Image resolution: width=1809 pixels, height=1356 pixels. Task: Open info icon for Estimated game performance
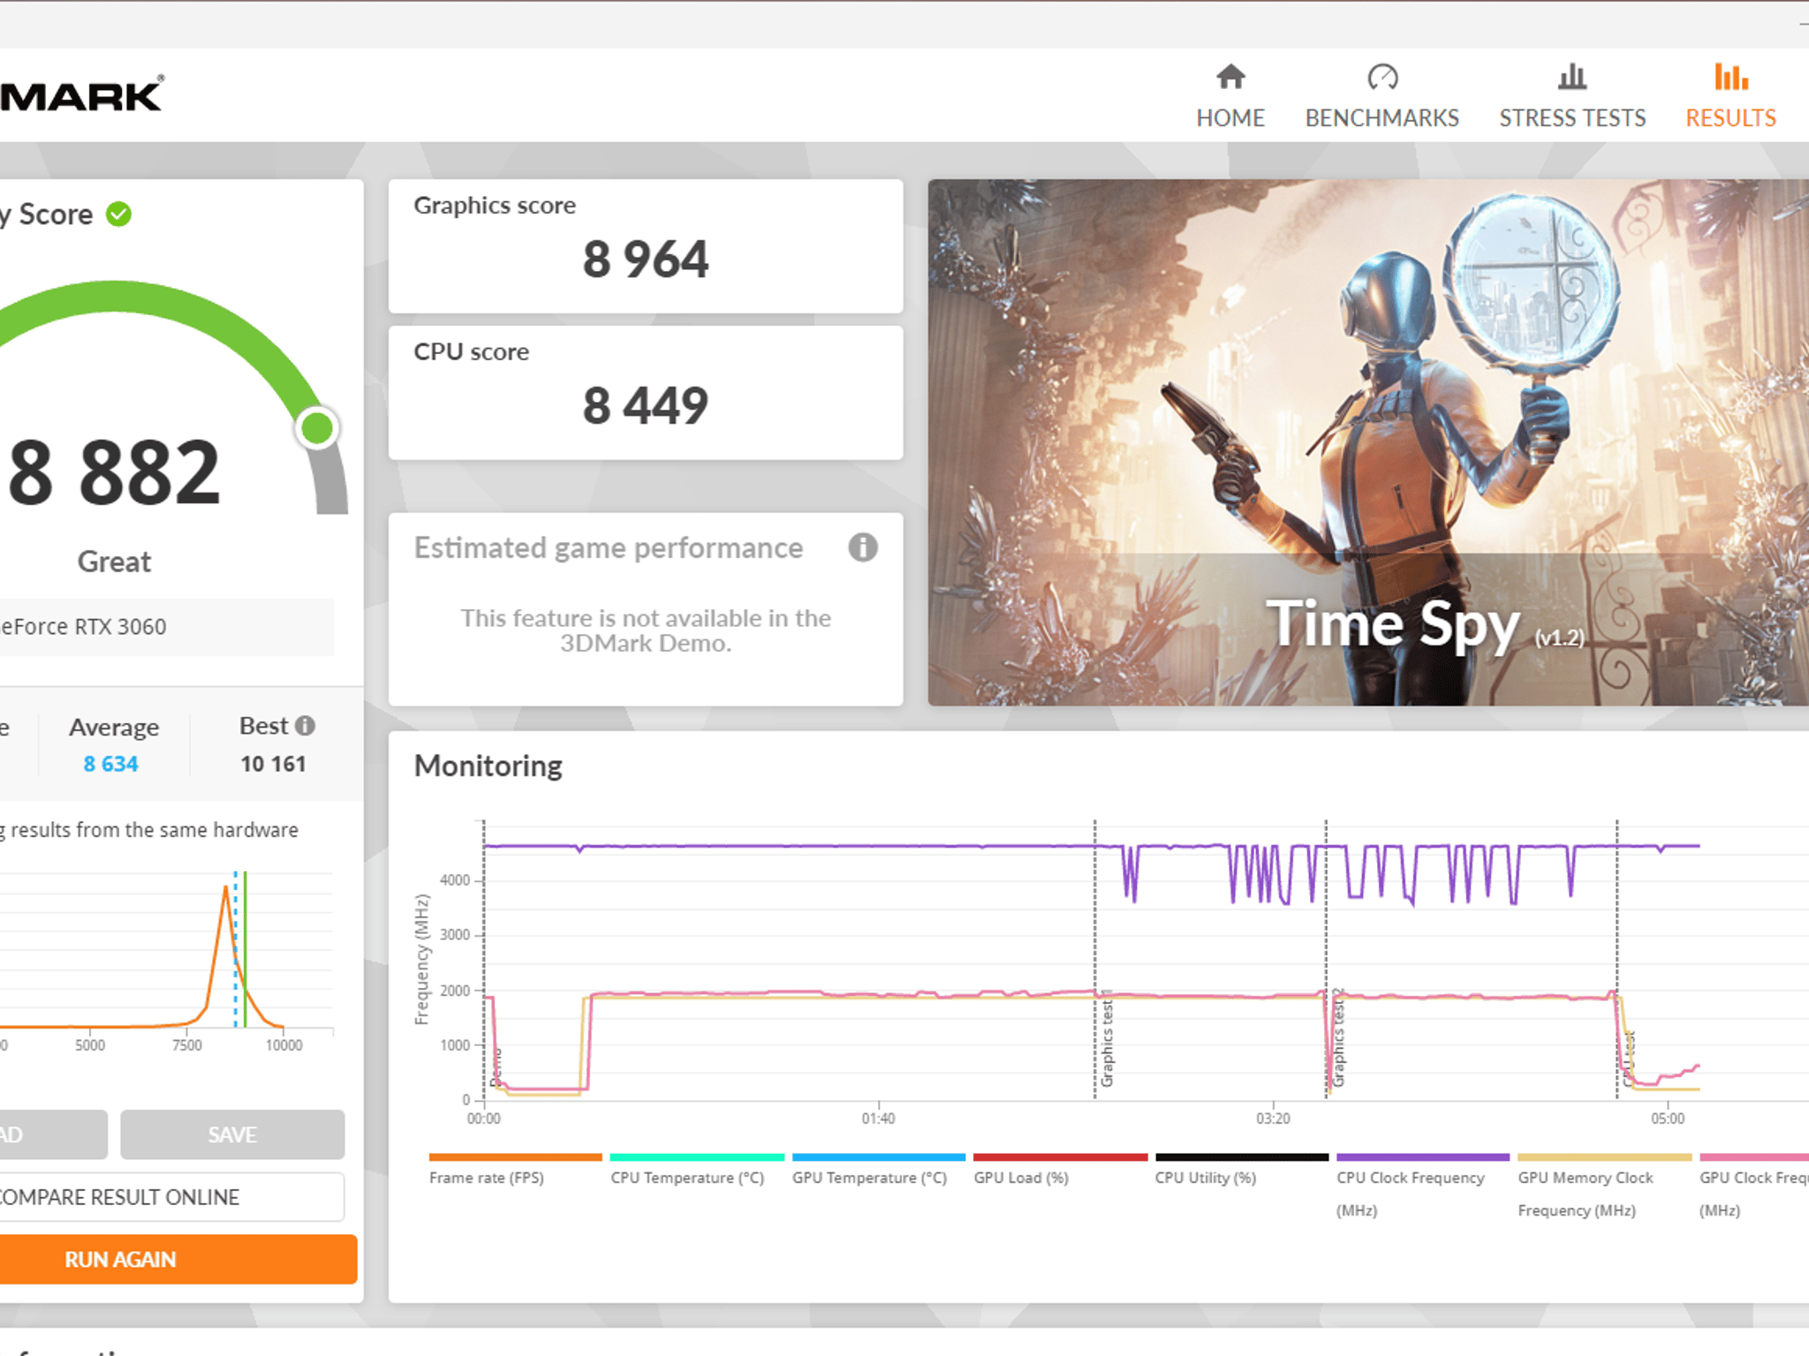(x=863, y=547)
